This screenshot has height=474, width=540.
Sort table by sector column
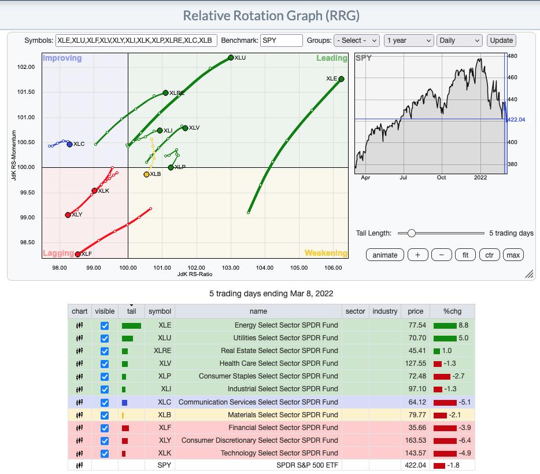pyautogui.click(x=355, y=311)
